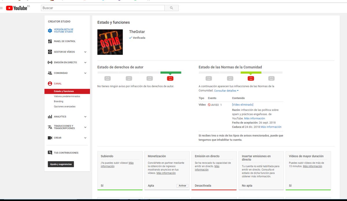347x201 pixels.
Task: Click the green copyright status bar segment
Action: pos(171,72)
